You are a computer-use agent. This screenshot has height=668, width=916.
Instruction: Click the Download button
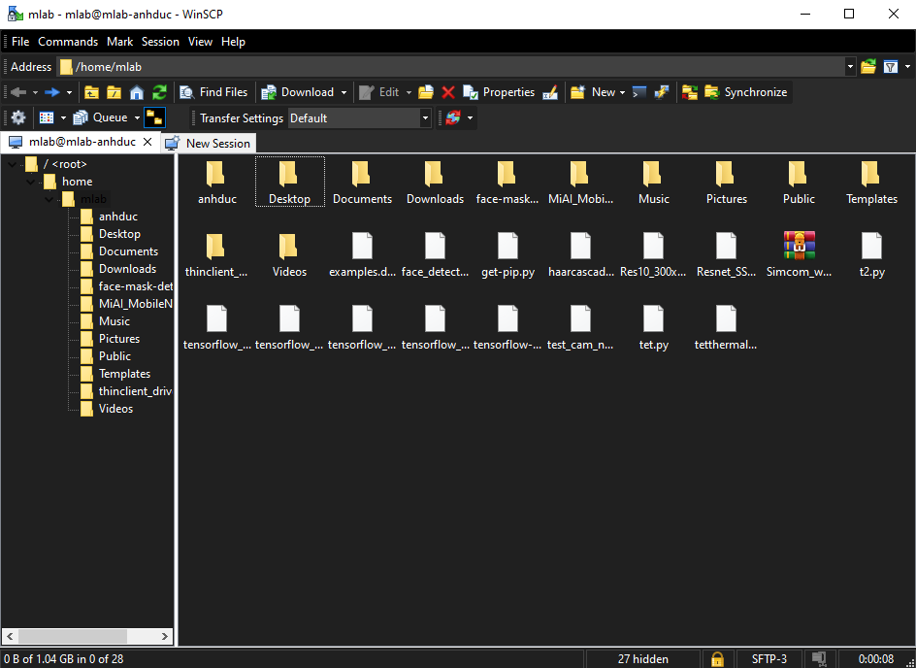click(298, 92)
